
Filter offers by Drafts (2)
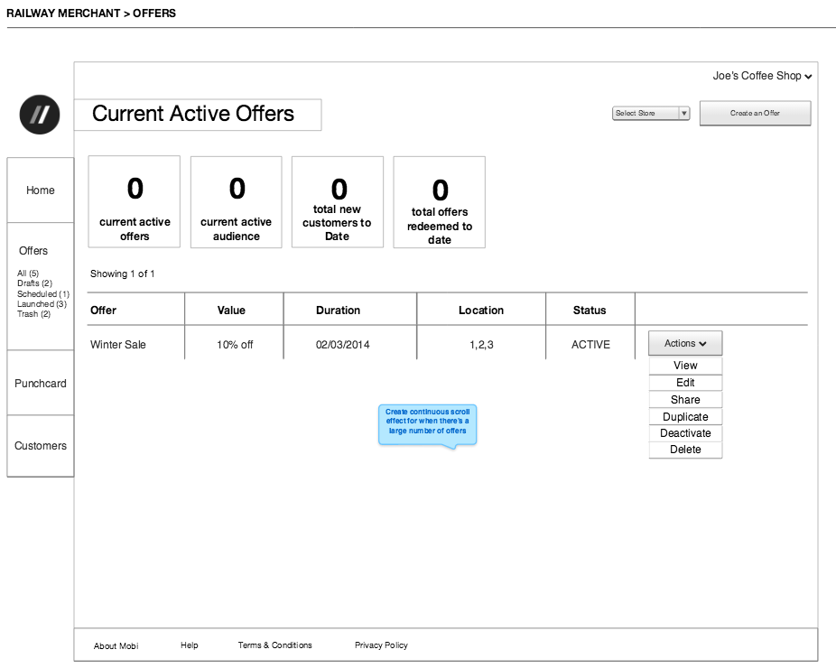point(34,283)
